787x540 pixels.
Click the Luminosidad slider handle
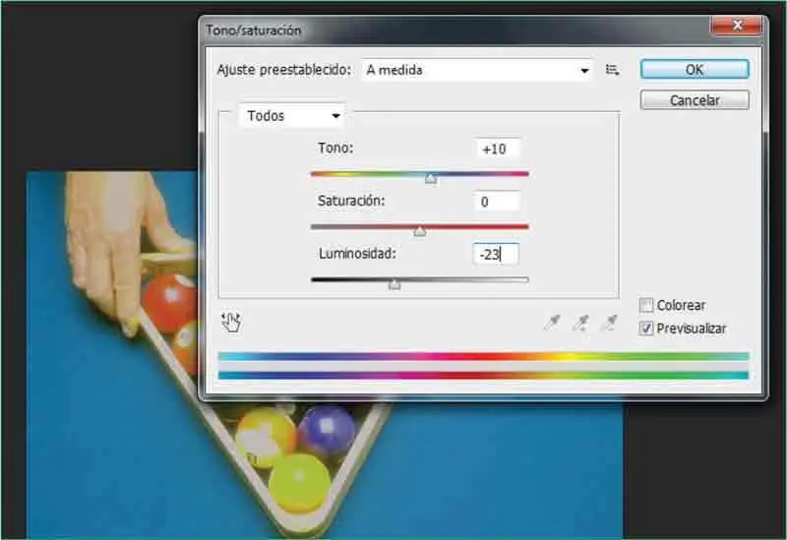pyautogui.click(x=394, y=285)
